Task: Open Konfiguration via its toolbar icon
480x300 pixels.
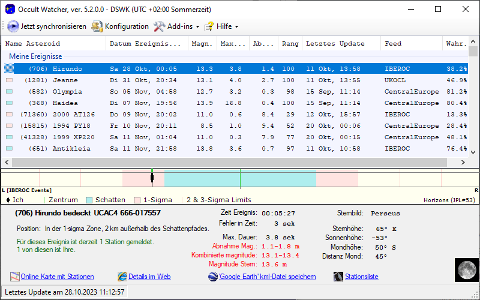Action: [97, 26]
